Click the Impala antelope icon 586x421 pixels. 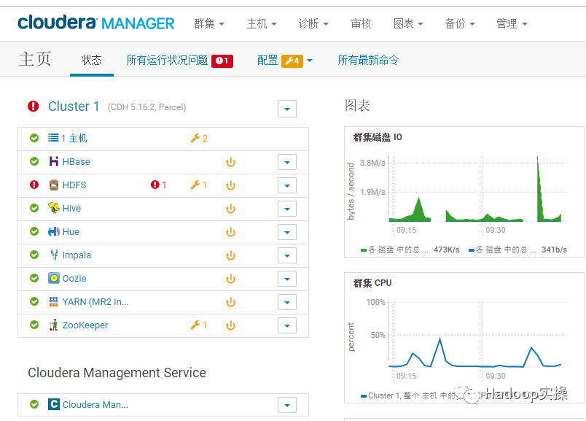pos(54,255)
